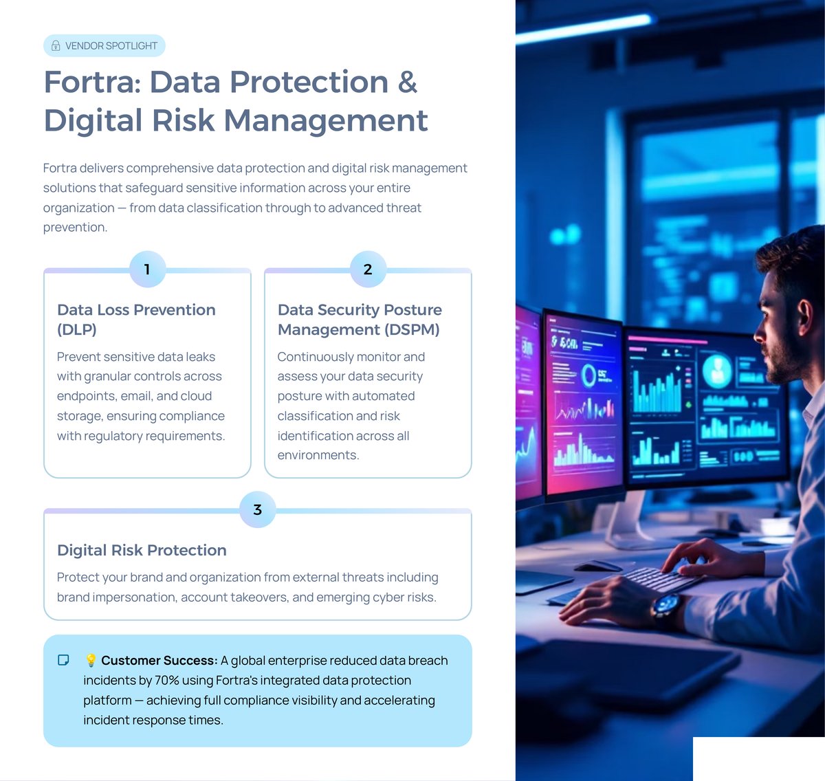Select the Digital Risk Protection card
This screenshot has width=825, height=781.
(x=257, y=564)
